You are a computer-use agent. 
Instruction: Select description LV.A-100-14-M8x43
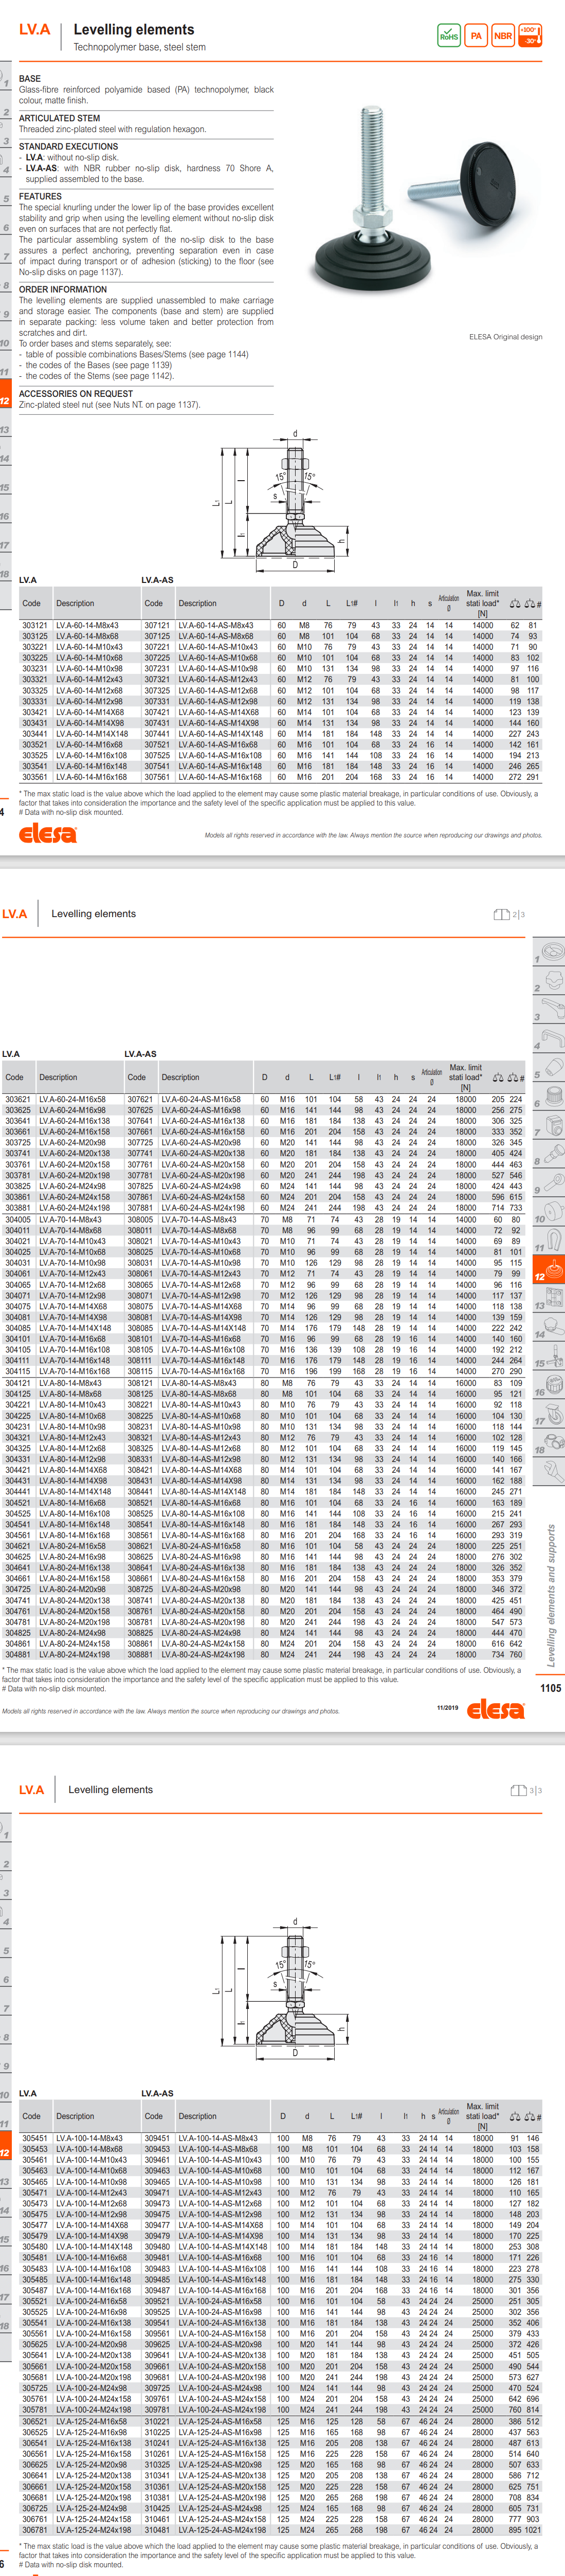tap(89, 2139)
